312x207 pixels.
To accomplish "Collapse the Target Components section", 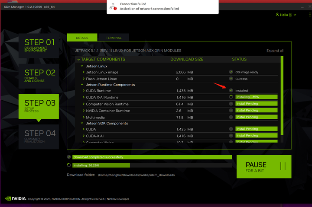I will [x=78, y=60].
